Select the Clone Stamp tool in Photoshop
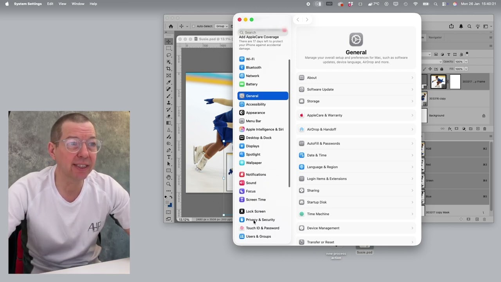Viewport: 501px width, 282px height. point(169,103)
